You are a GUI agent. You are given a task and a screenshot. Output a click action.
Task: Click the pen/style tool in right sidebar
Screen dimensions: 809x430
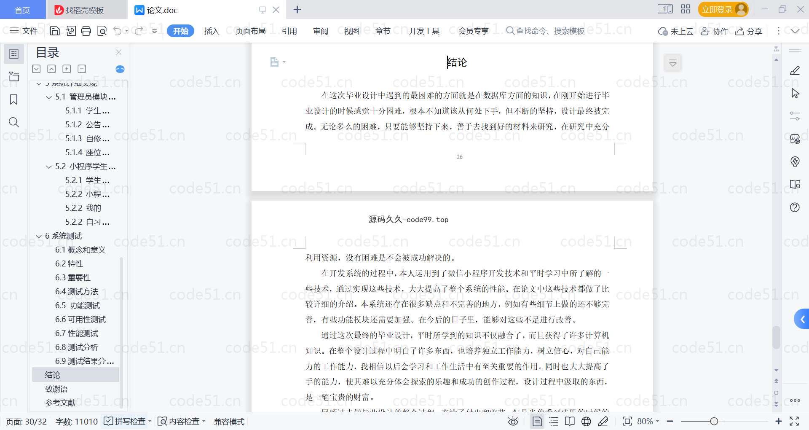point(795,70)
